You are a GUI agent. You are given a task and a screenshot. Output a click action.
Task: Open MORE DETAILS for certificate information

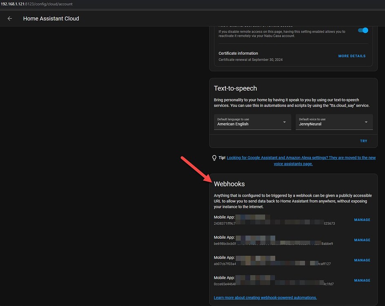[x=352, y=56]
